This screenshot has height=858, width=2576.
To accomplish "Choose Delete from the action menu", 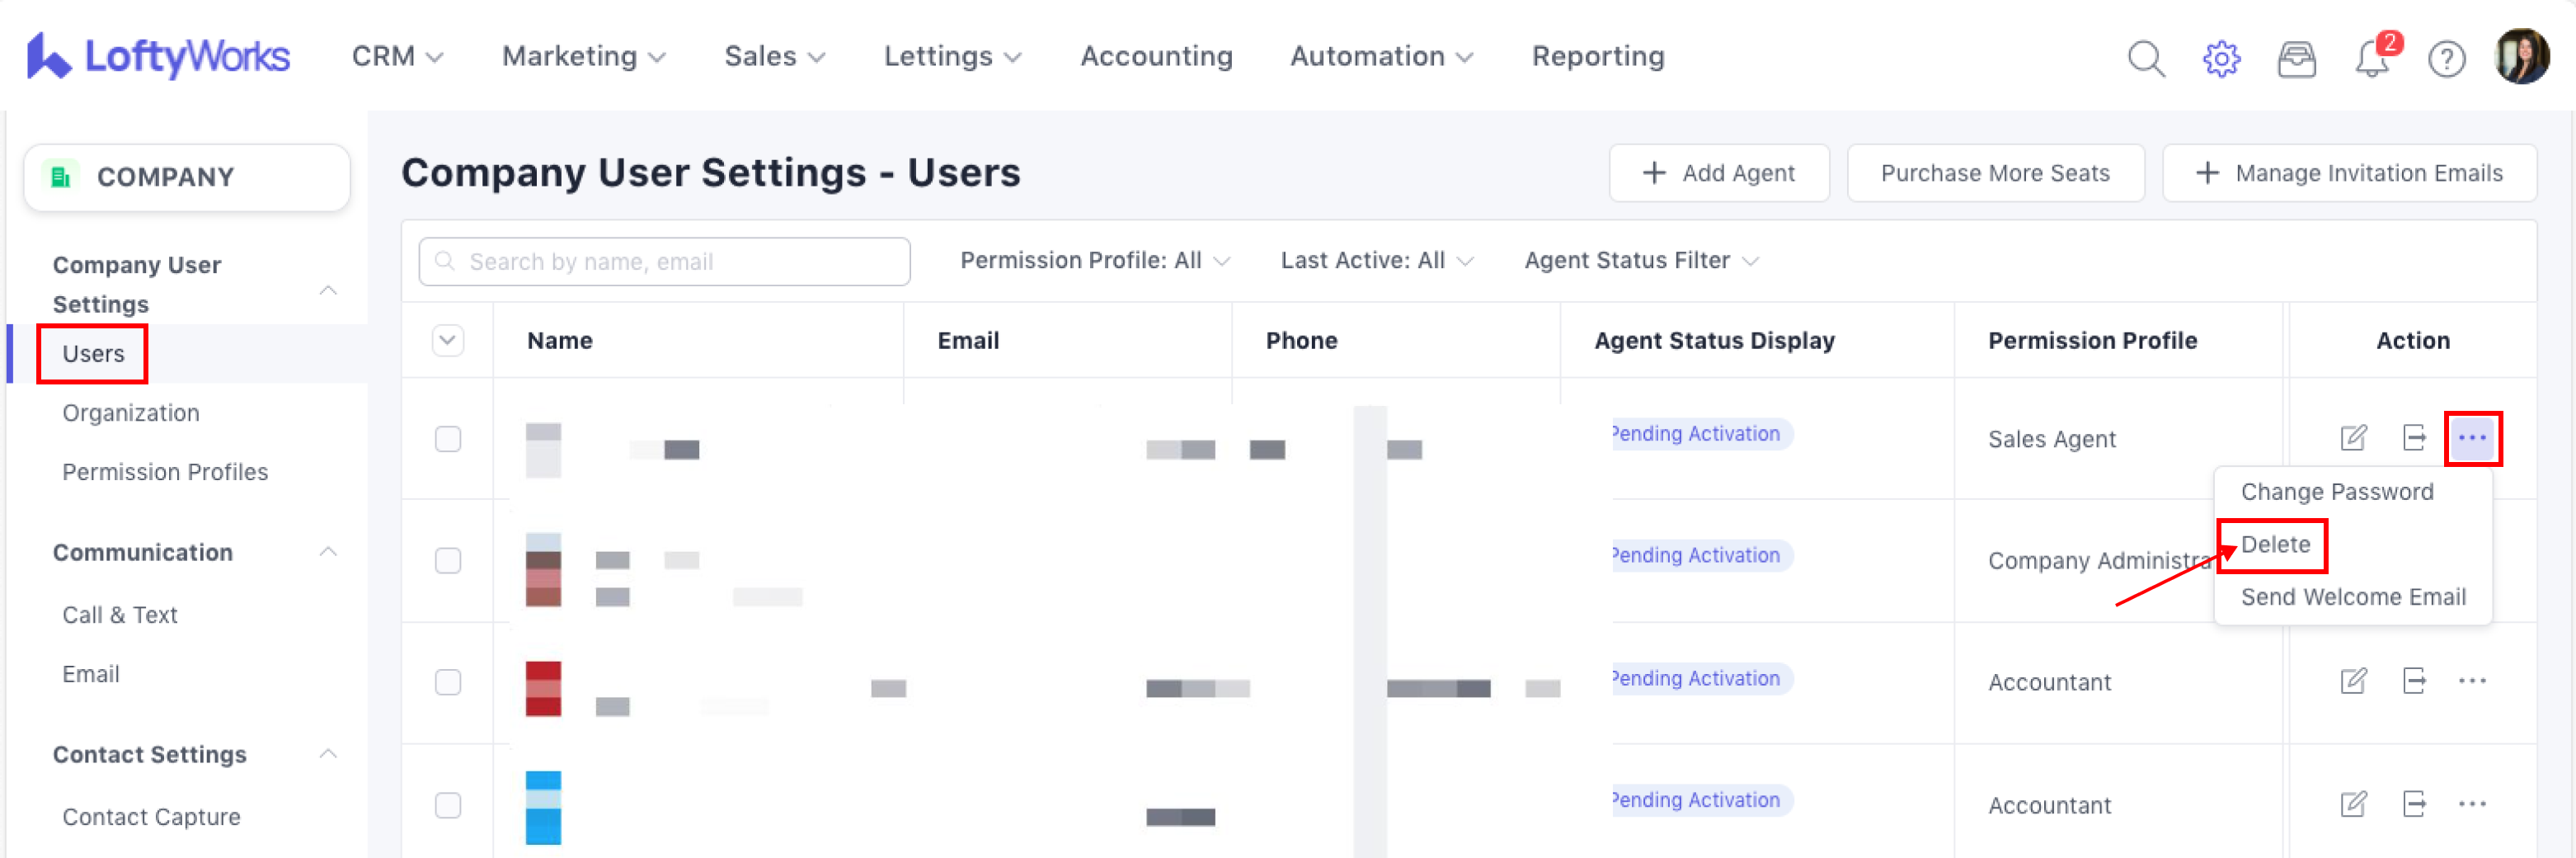I will pos(2275,545).
